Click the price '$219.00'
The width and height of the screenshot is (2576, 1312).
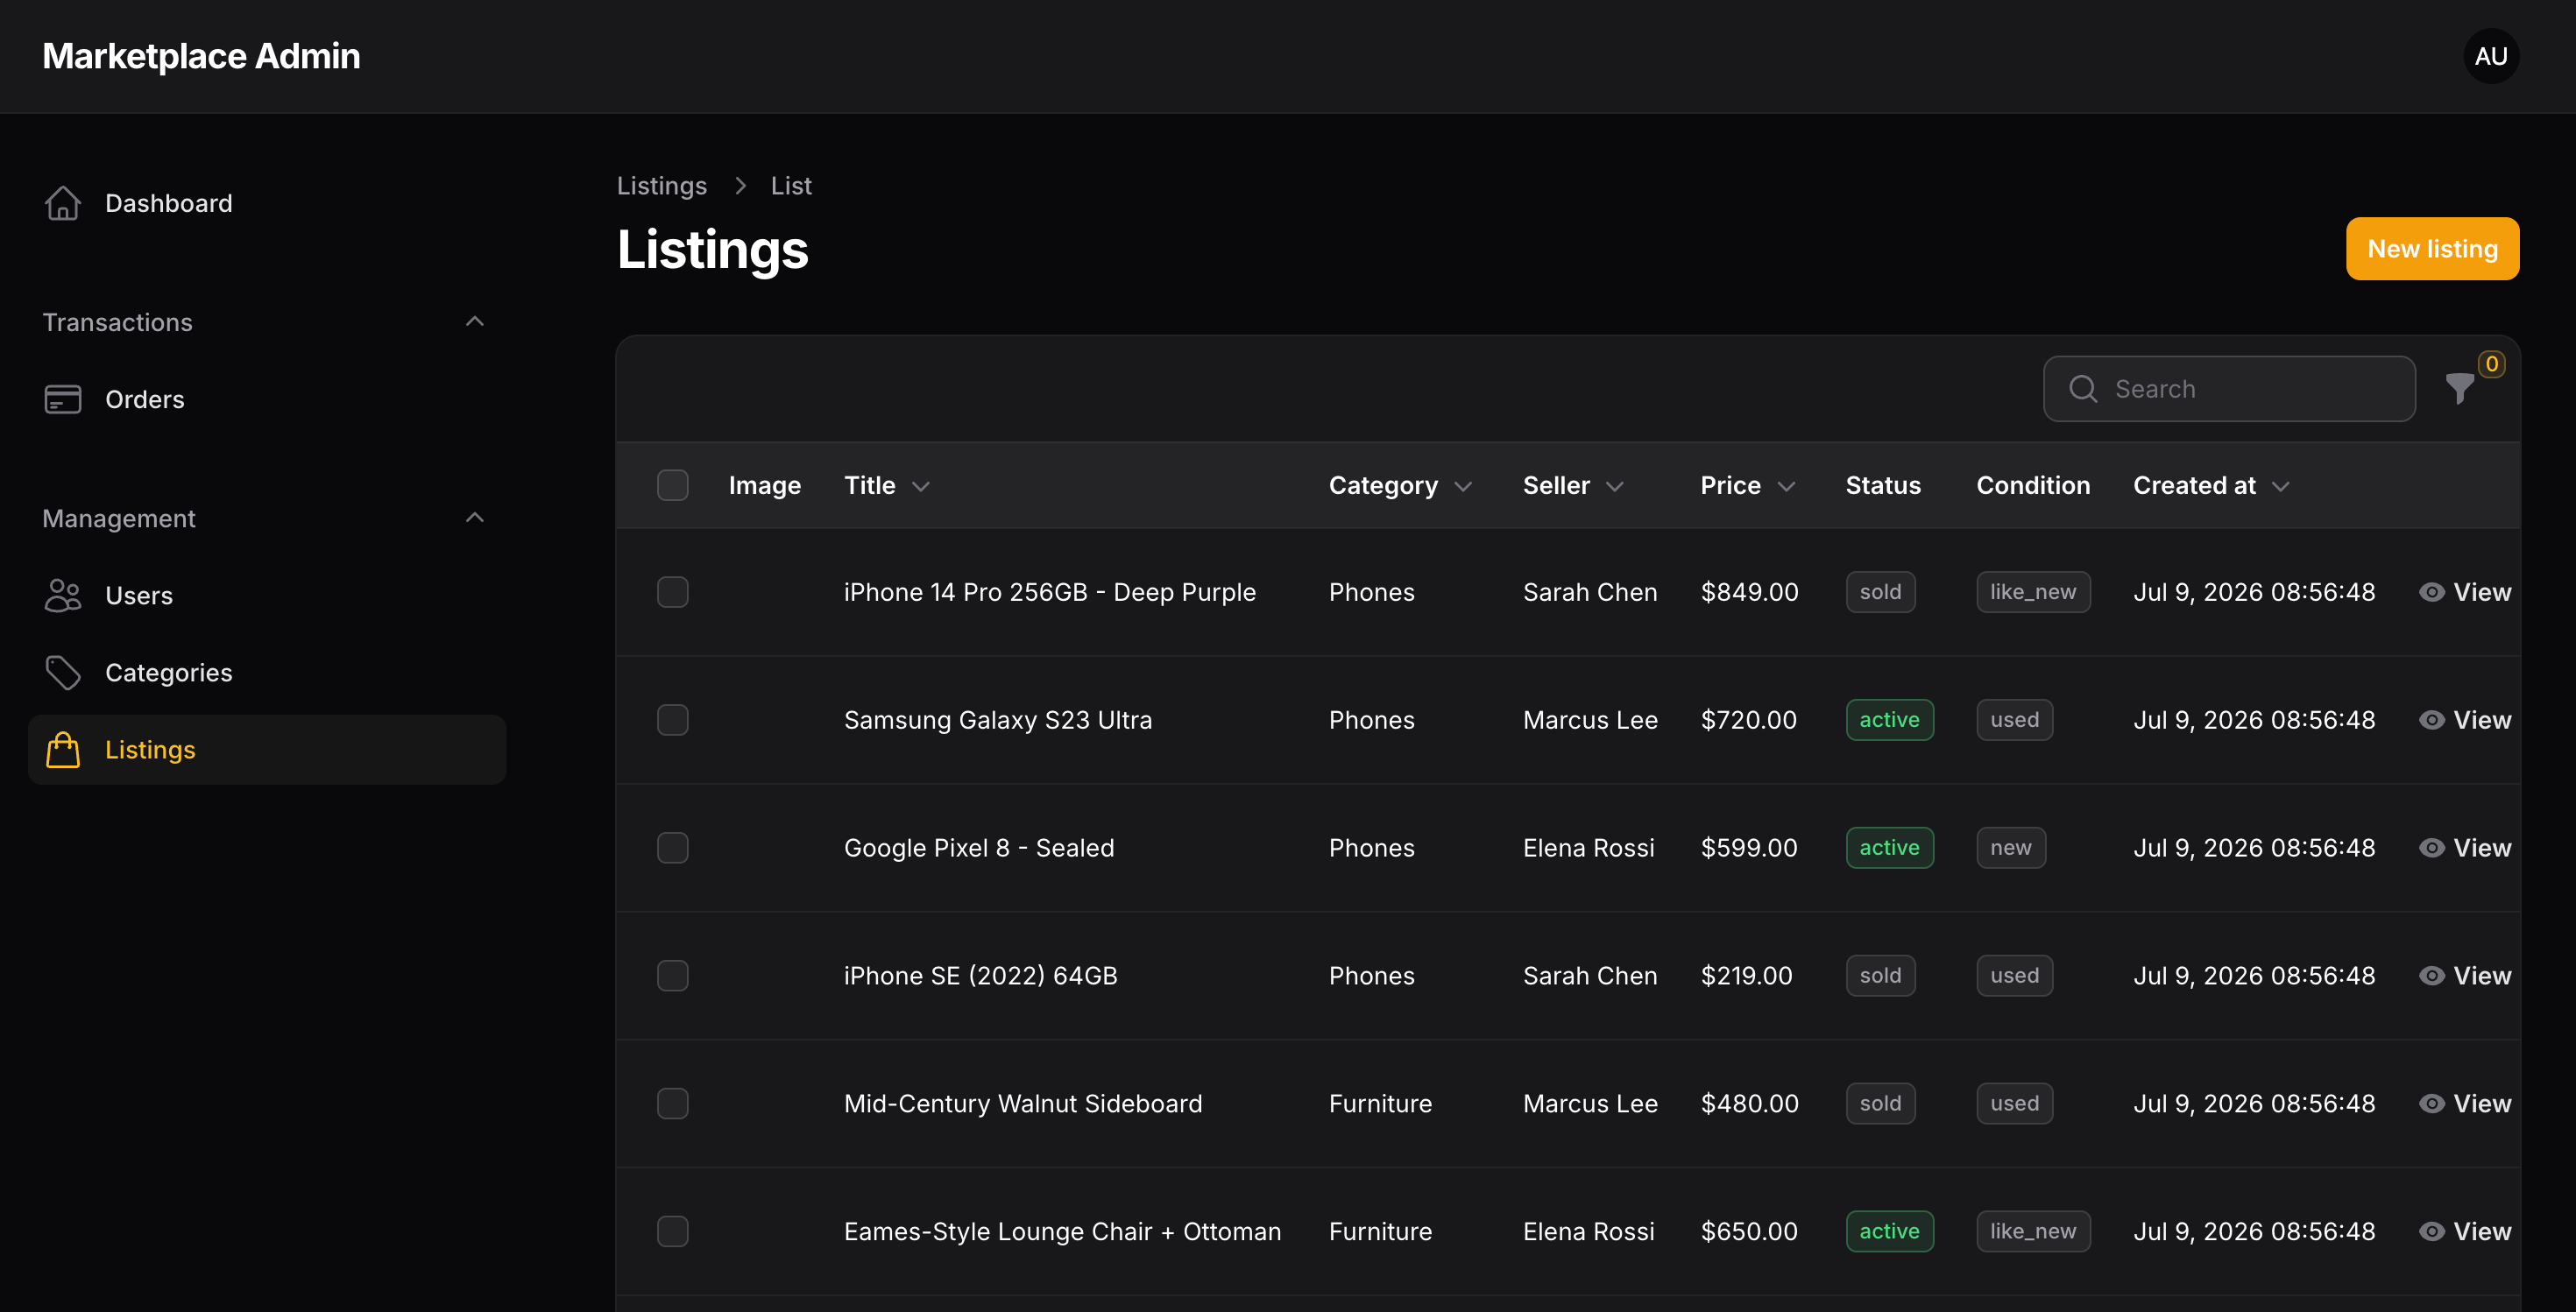pos(1746,976)
